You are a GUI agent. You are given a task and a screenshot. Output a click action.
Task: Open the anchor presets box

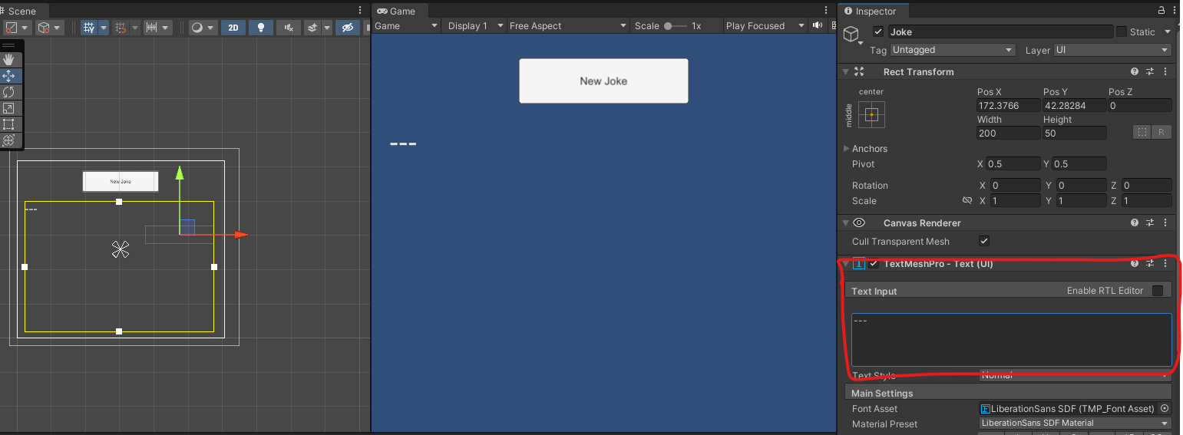pos(871,114)
